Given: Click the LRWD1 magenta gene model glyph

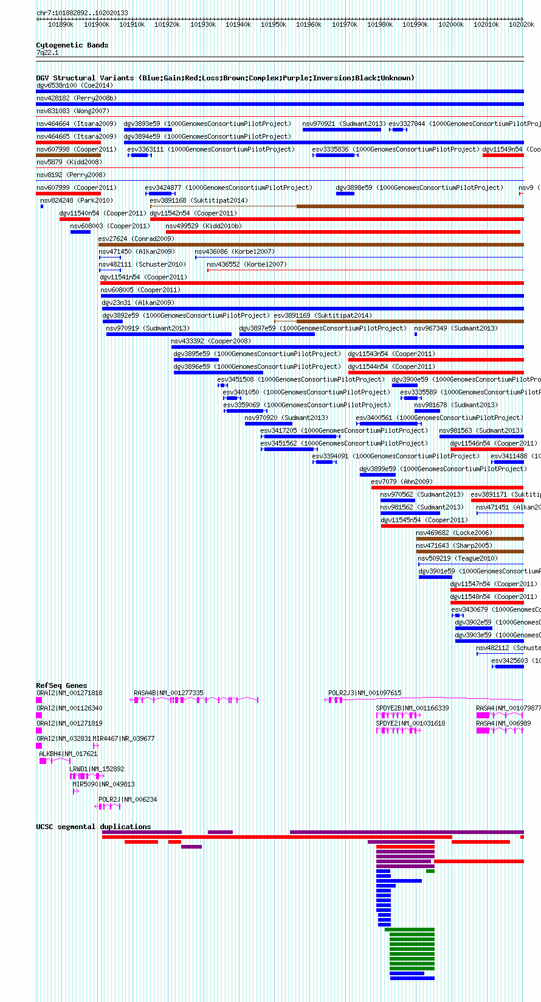Looking at the screenshot, I should pyautogui.click(x=88, y=776).
